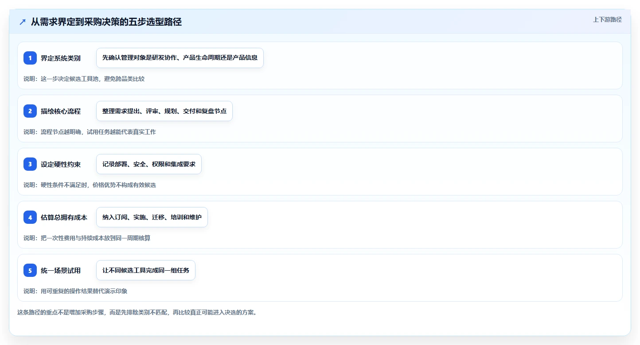Click the note 这一步决定候选工具池，避免跨品类比较
640x345 pixels.
click(x=84, y=79)
